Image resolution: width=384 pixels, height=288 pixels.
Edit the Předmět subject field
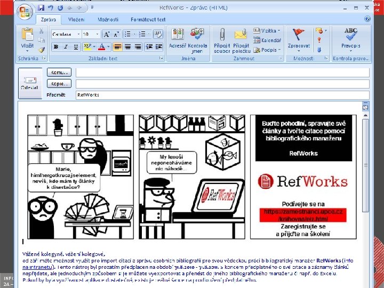point(222,95)
